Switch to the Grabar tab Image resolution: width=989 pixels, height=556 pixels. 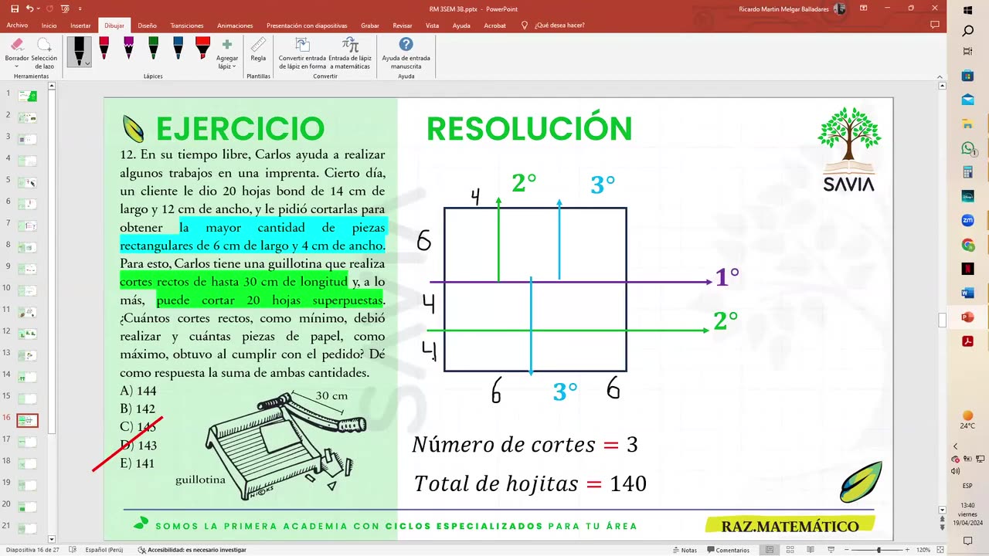pyautogui.click(x=370, y=25)
